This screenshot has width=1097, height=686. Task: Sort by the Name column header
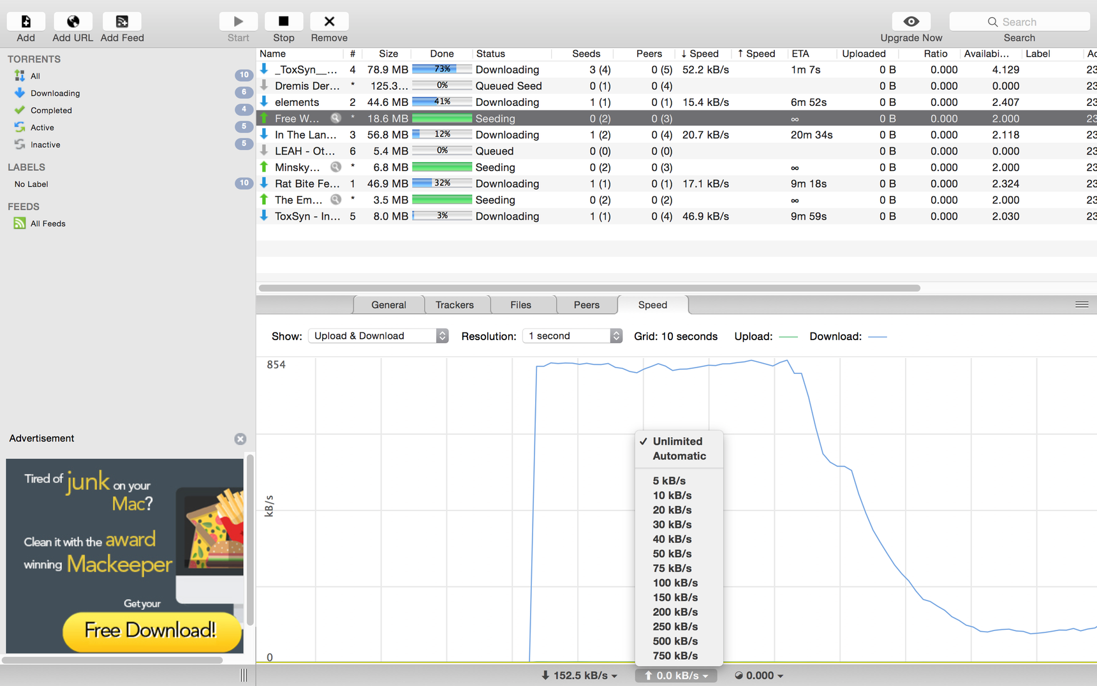(300, 54)
